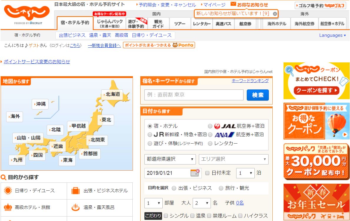
Task: Open the Languages dropdown
Action: [x=332, y=35]
